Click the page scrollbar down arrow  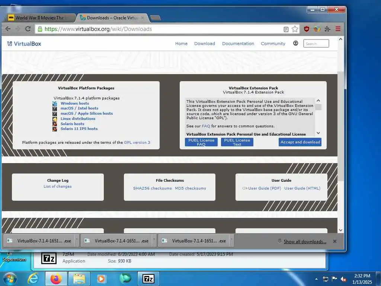pyautogui.click(x=340, y=230)
